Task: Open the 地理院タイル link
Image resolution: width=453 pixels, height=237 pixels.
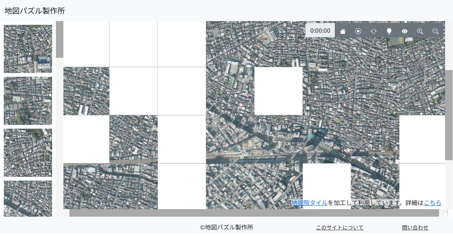Action: [310, 203]
